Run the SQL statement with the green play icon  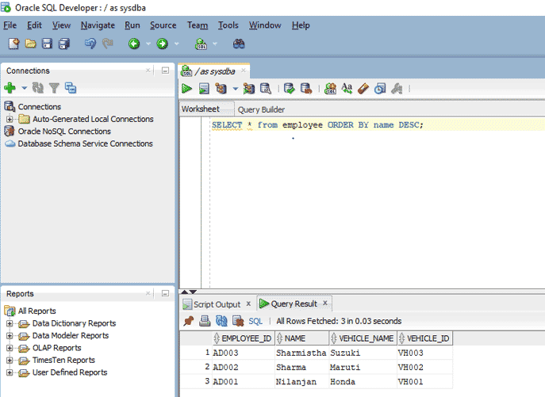[187, 89]
